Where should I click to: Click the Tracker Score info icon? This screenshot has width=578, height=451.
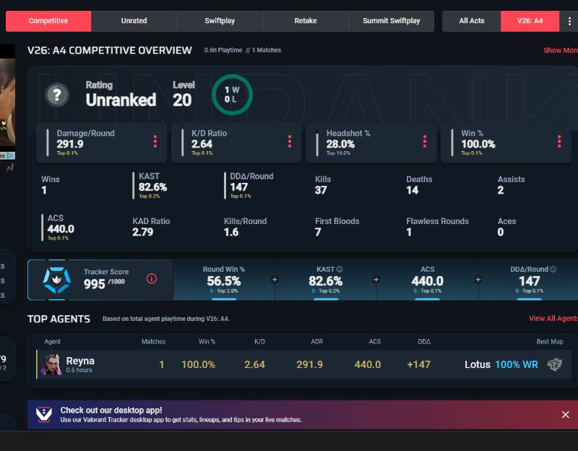point(152,278)
